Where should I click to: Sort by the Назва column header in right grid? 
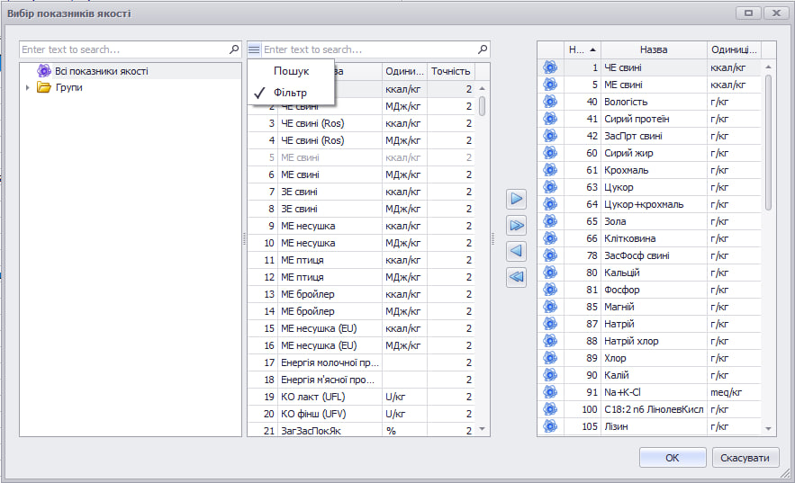point(654,49)
